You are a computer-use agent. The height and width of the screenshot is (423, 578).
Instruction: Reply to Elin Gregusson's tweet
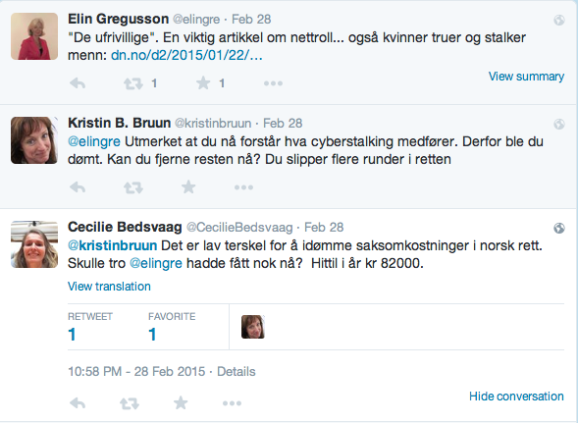click(78, 83)
